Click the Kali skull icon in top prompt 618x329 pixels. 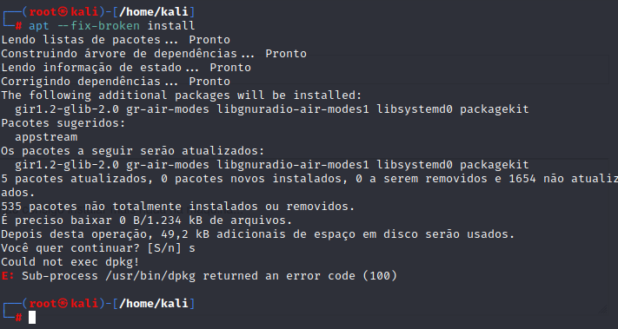coord(63,12)
